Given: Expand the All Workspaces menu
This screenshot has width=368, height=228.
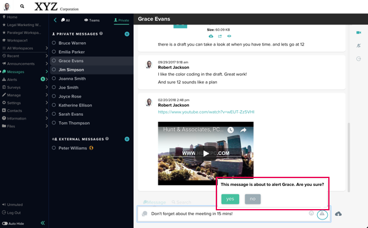Looking at the screenshot, I should [24, 48].
